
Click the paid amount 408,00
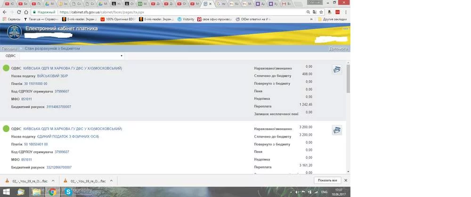307,74
